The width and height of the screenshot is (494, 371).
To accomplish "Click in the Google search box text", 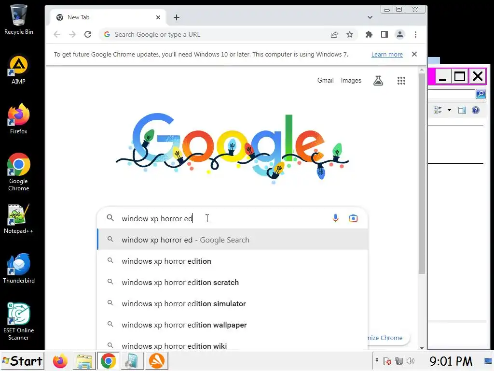I will [157, 218].
